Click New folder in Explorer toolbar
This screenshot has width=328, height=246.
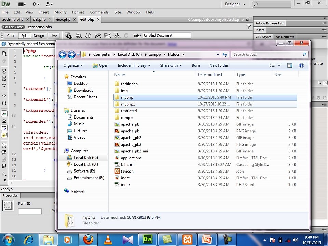(x=219, y=65)
